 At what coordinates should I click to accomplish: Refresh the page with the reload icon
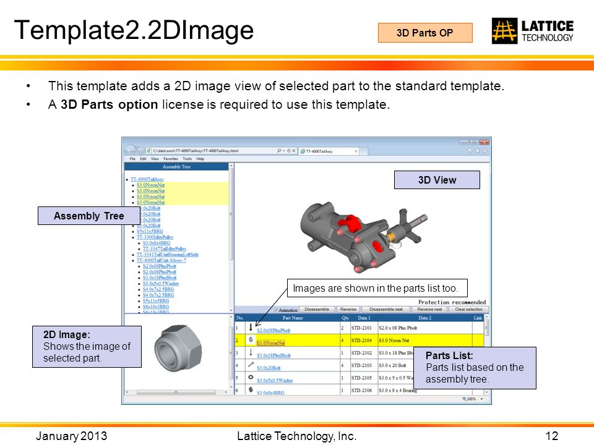[289, 151]
